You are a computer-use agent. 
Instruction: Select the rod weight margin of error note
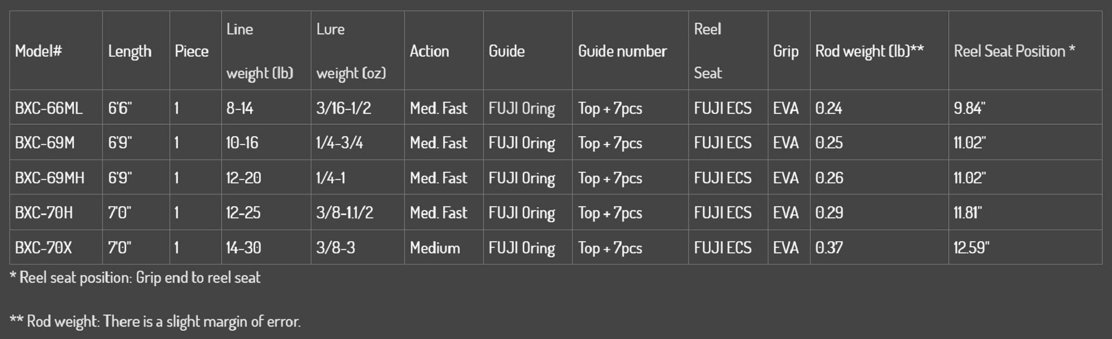point(155,321)
